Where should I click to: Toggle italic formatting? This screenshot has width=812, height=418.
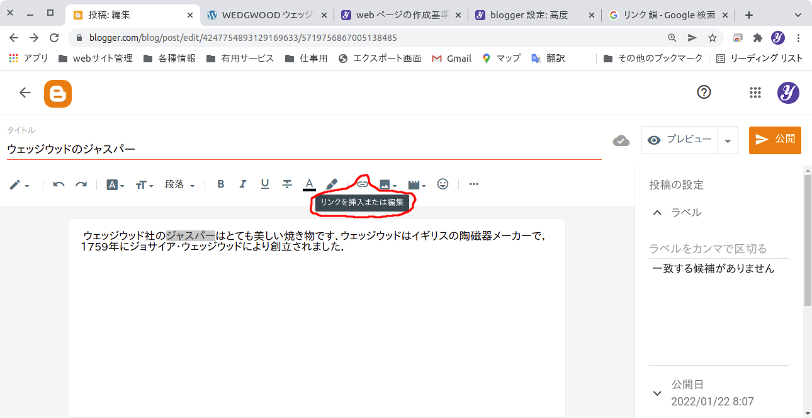point(242,184)
